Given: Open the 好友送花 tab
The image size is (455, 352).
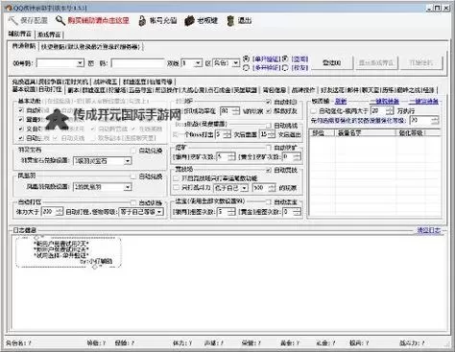Looking at the screenshot, I should coord(333,90).
